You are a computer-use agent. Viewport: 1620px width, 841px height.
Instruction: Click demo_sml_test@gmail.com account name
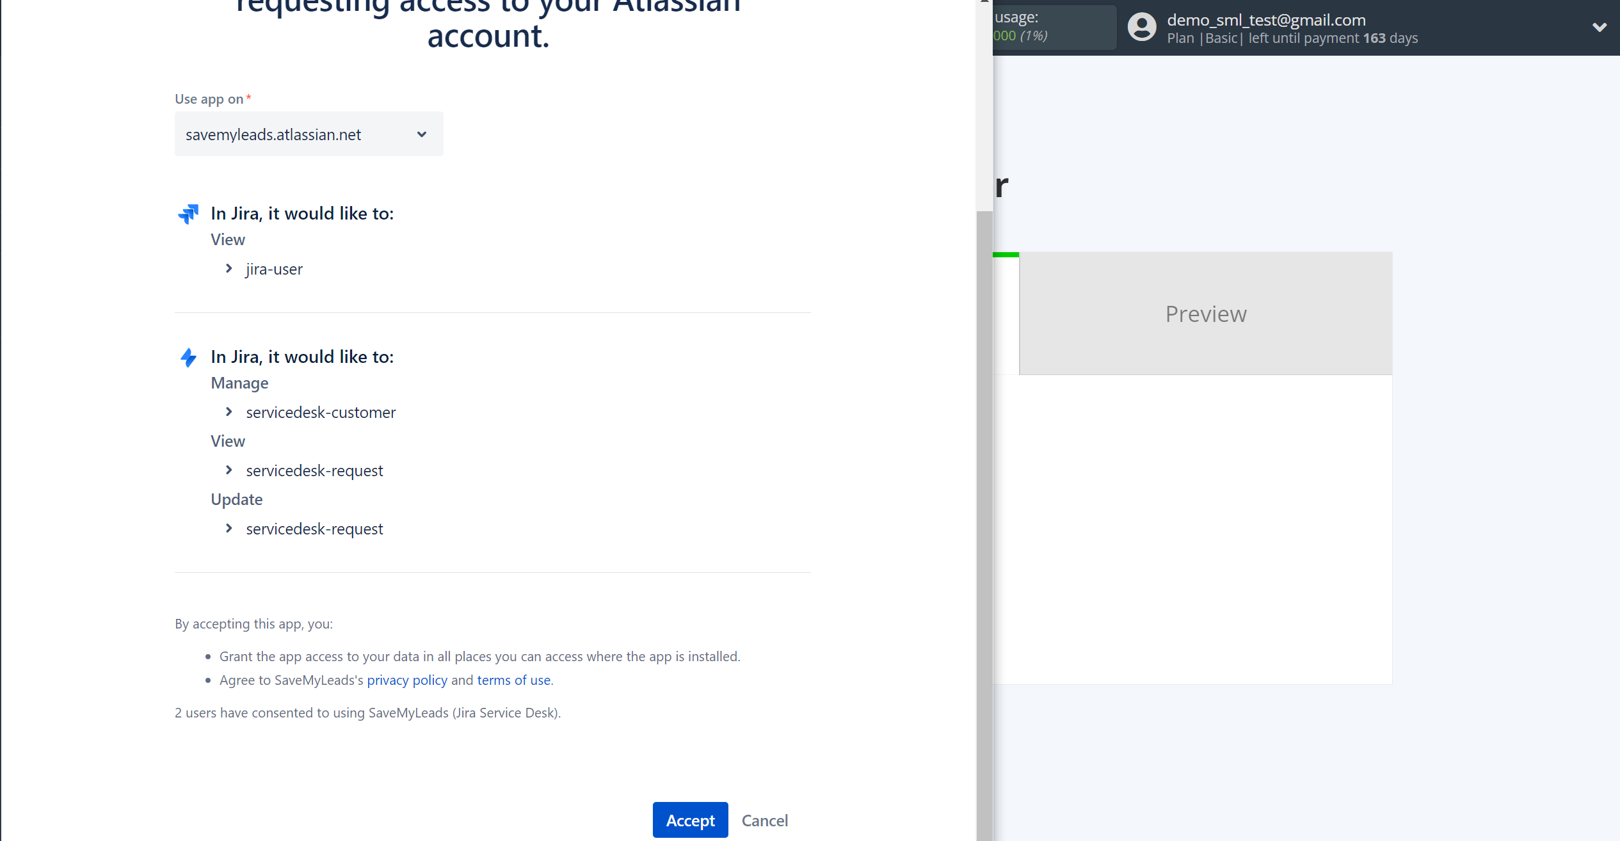pyautogui.click(x=1266, y=20)
